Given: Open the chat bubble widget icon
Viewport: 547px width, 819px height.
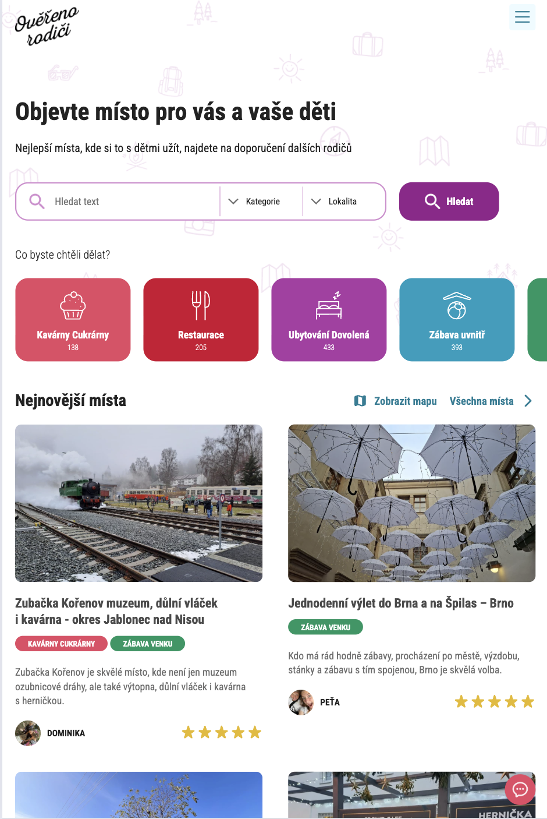Looking at the screenshot, I should coord(520,789).
